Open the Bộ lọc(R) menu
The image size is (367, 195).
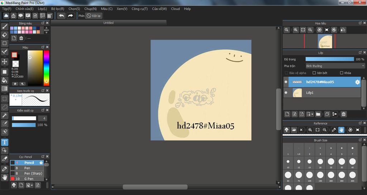(58, 9)
